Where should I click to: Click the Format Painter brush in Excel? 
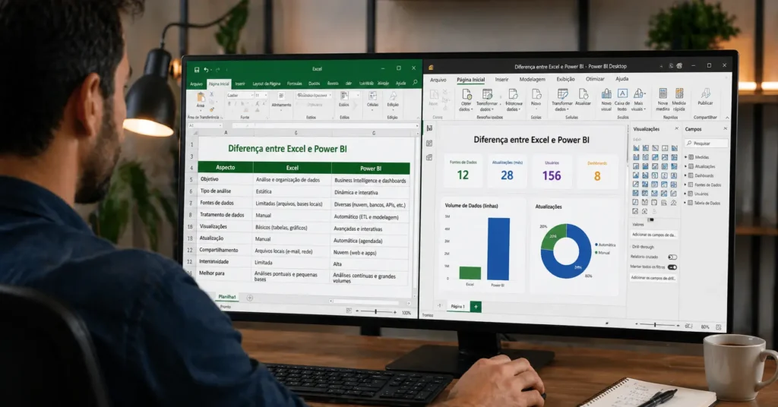click(x=211, y=109)
